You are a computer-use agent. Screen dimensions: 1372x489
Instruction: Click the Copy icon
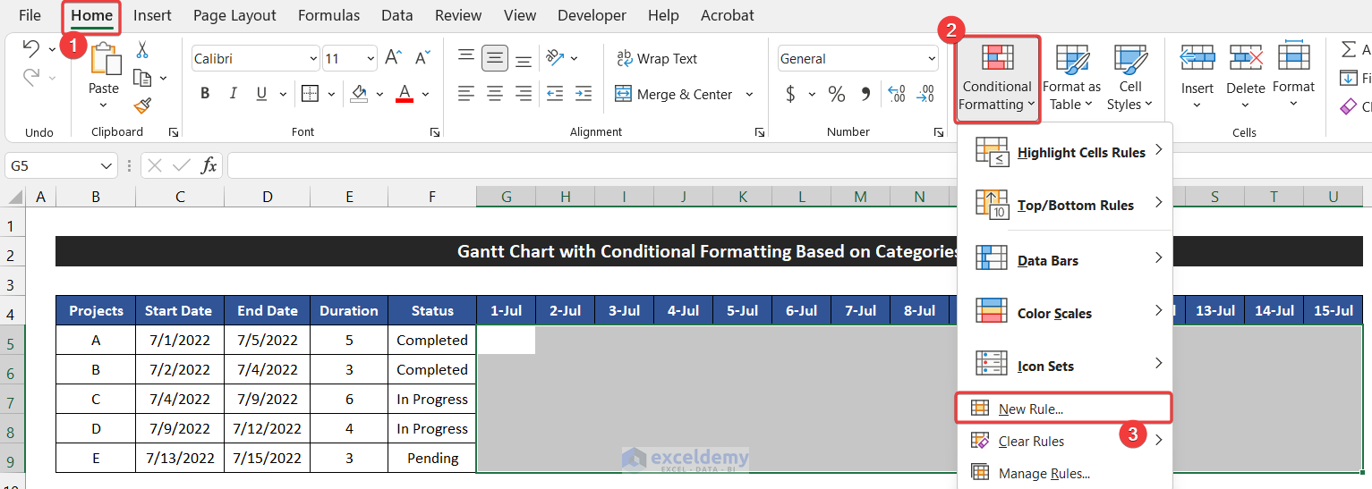pyautogui.click(x=142, y=79)
